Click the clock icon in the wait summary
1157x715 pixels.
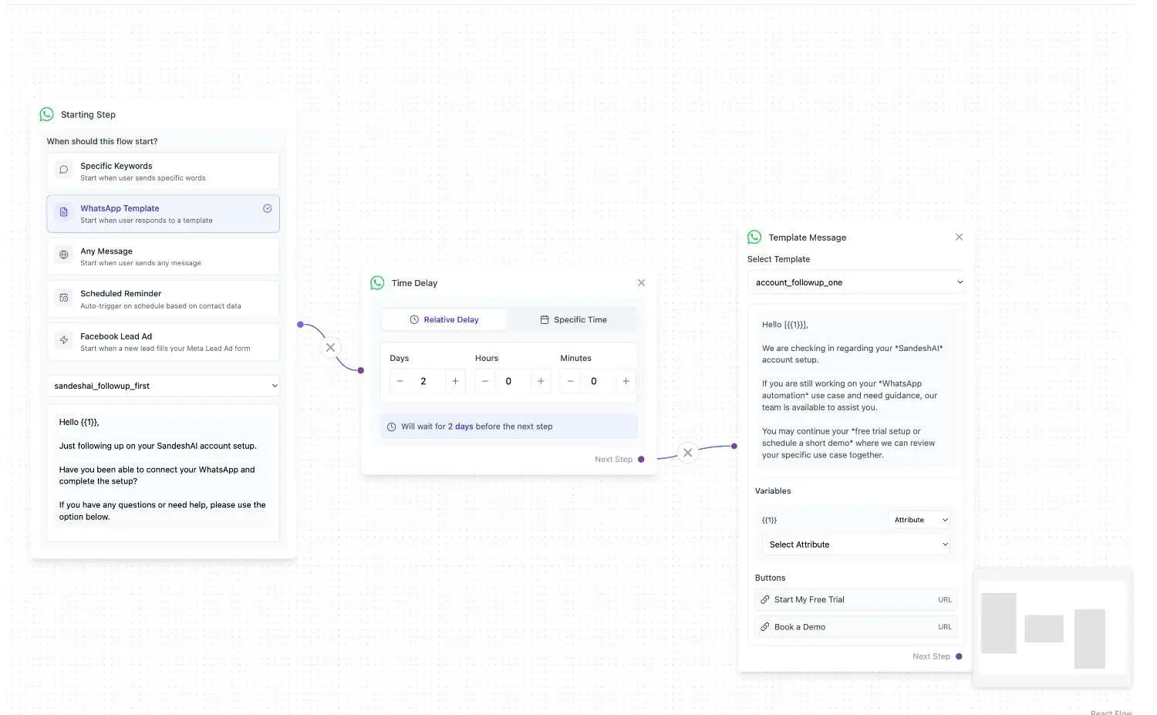click(391, 427)
